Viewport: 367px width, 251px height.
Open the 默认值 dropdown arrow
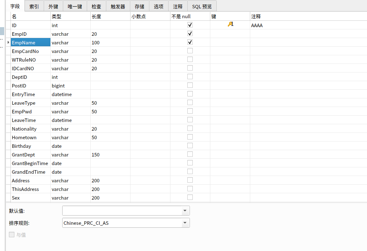click(x=185, y=211)
